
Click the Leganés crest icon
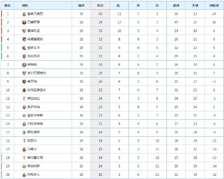tap(24, 166)
